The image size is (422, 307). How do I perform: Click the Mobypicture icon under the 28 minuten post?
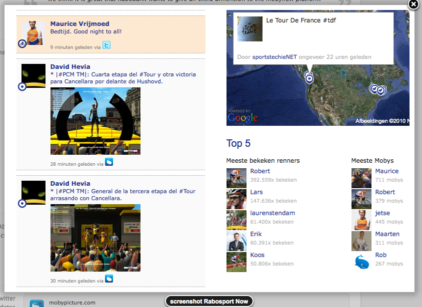click(109, 162)
